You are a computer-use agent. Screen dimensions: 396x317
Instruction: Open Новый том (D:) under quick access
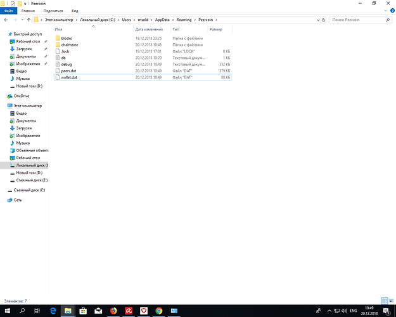(29, 86)
